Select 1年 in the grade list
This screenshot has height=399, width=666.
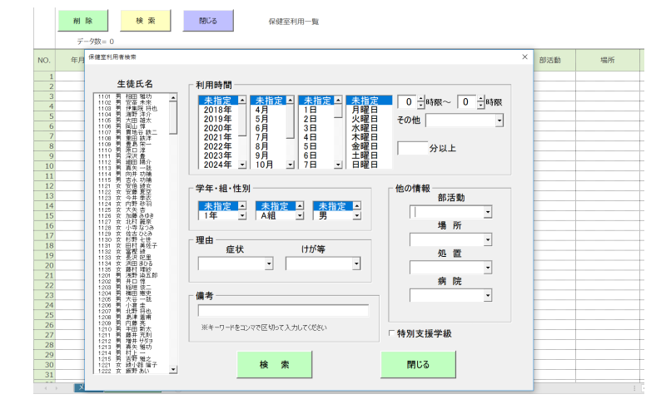(216, 215)
